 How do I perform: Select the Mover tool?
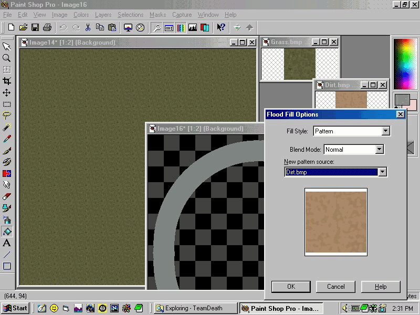[x=7, y=93]
